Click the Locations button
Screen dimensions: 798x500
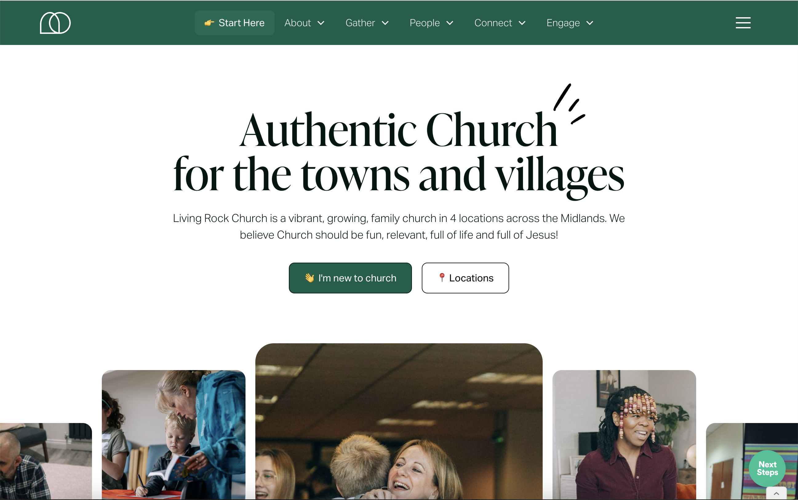tap(465, 278)
